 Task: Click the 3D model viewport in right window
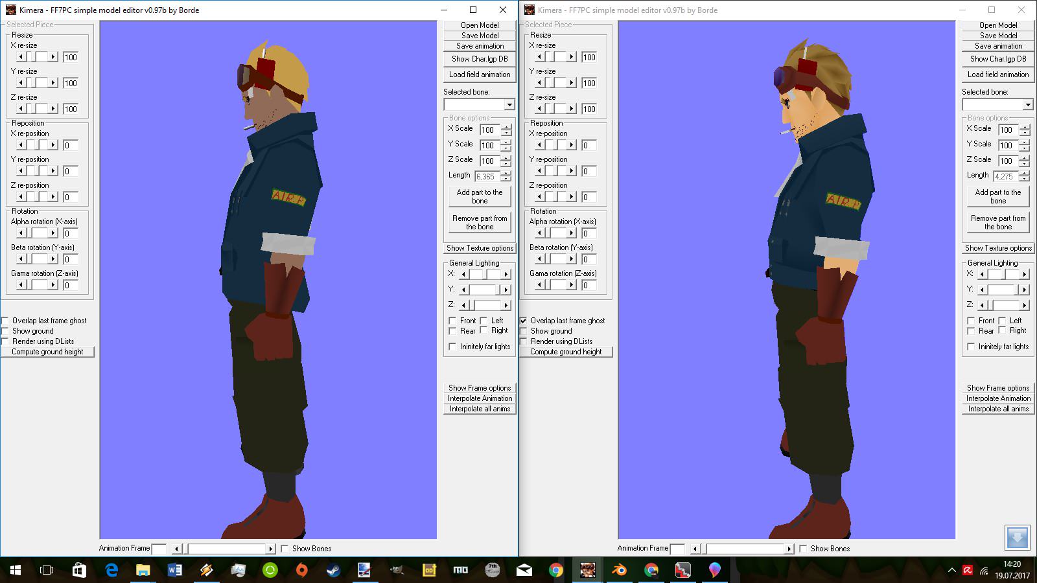click(787, 280)
